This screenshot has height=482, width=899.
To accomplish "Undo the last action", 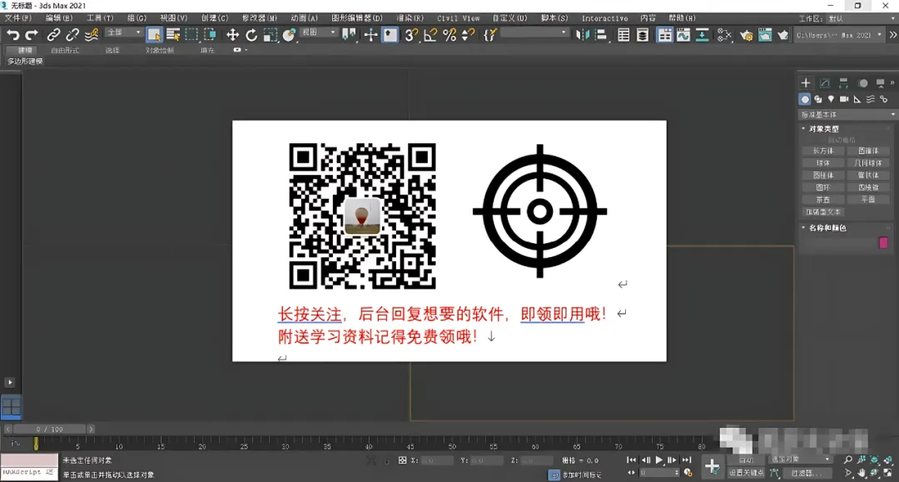I will (x=12, y=35).
